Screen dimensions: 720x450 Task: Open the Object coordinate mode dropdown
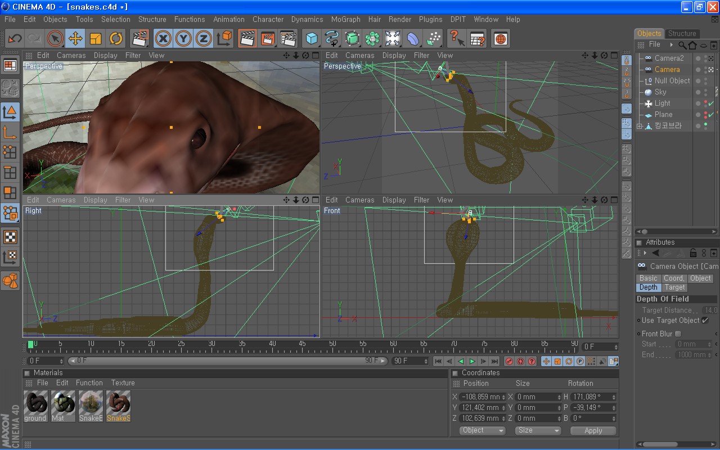[x=483, y=430]
